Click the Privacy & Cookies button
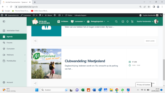 (143, 85)
